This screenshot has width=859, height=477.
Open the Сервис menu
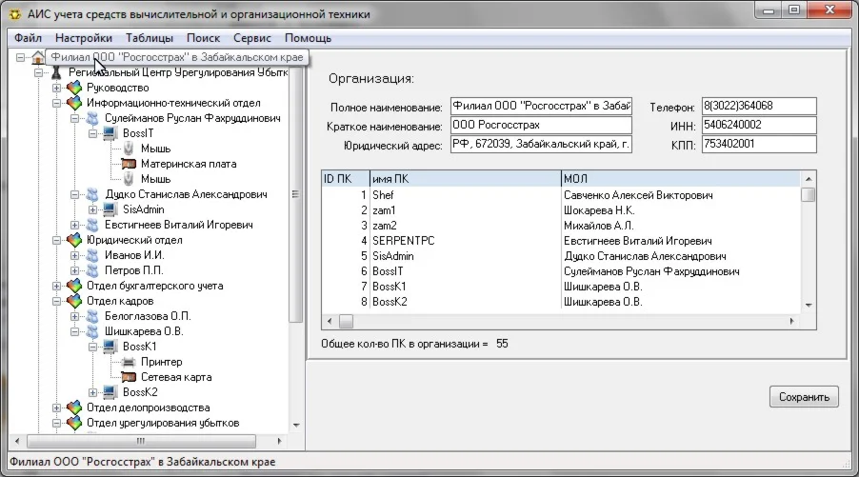coord(251,38)
